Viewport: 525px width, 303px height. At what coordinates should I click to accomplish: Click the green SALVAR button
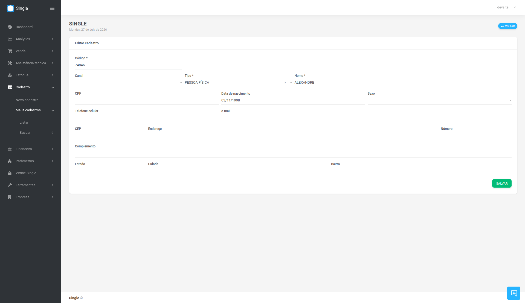tap(501, 183)
